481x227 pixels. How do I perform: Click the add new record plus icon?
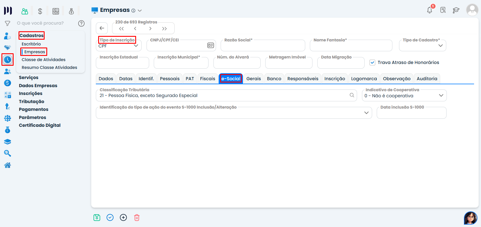tap(123, 217)
